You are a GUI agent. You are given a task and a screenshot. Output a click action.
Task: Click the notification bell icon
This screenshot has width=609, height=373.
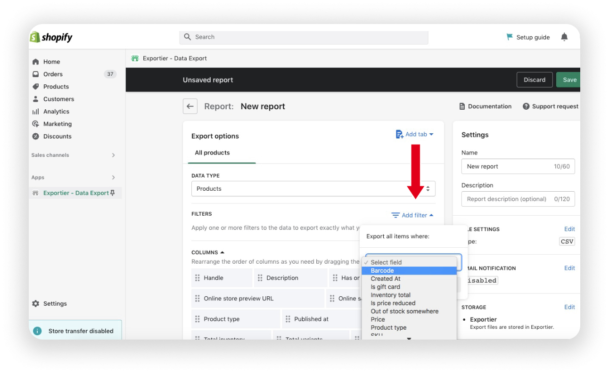point(565,37)
